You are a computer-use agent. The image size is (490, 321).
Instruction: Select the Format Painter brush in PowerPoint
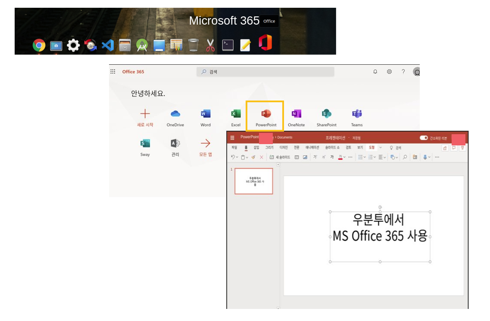(253, 157)
